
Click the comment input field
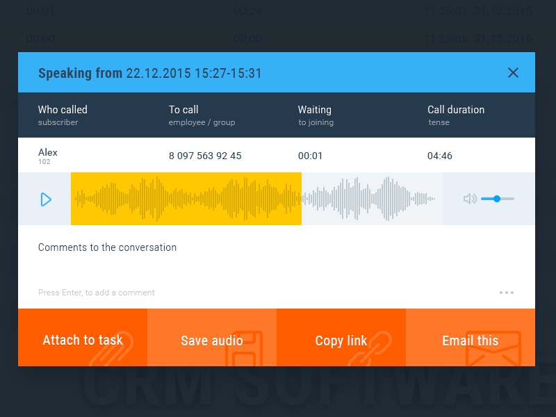pos(208,293)
